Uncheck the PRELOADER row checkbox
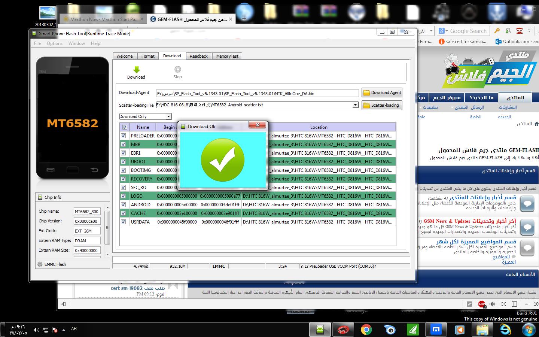The width and height of the screenshot is (539, 337). coord(124,136)
